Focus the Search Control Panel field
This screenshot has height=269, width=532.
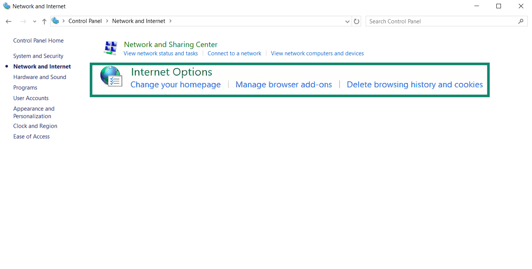(442, 22)
